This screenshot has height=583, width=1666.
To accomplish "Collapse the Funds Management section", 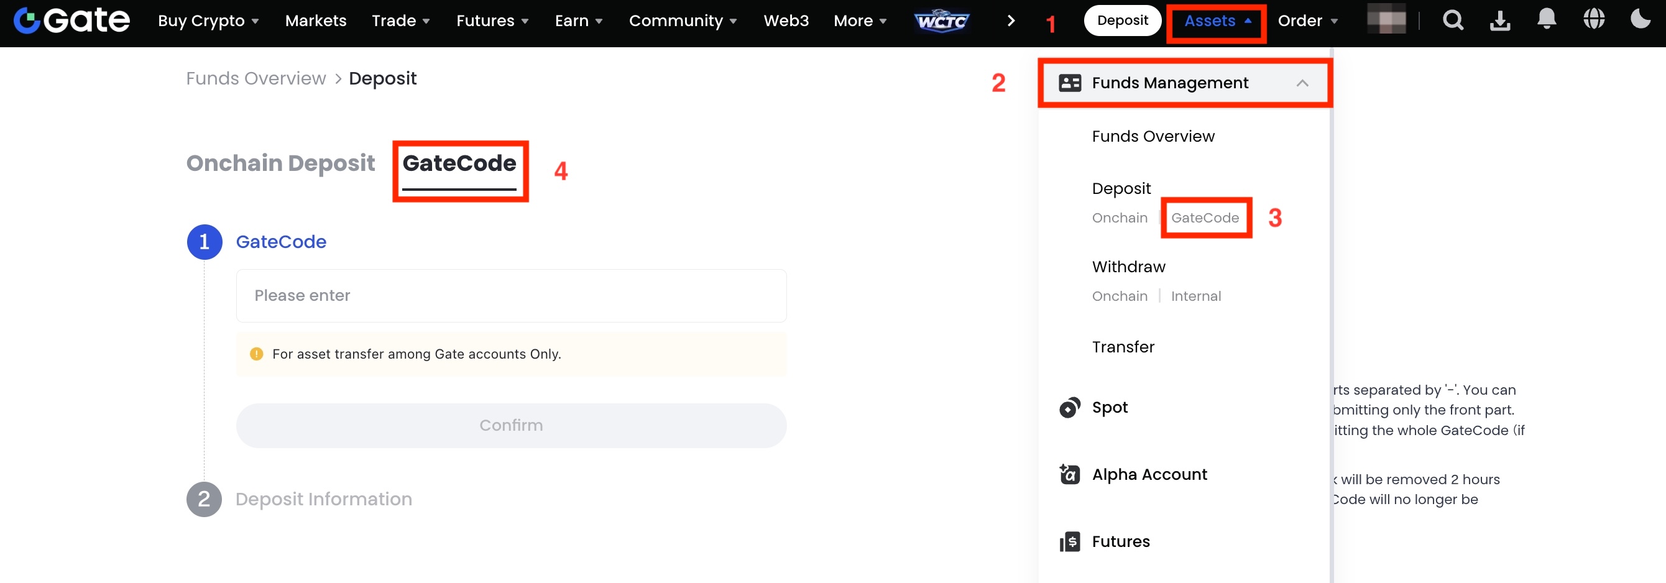I will (x=1302, y=83).
